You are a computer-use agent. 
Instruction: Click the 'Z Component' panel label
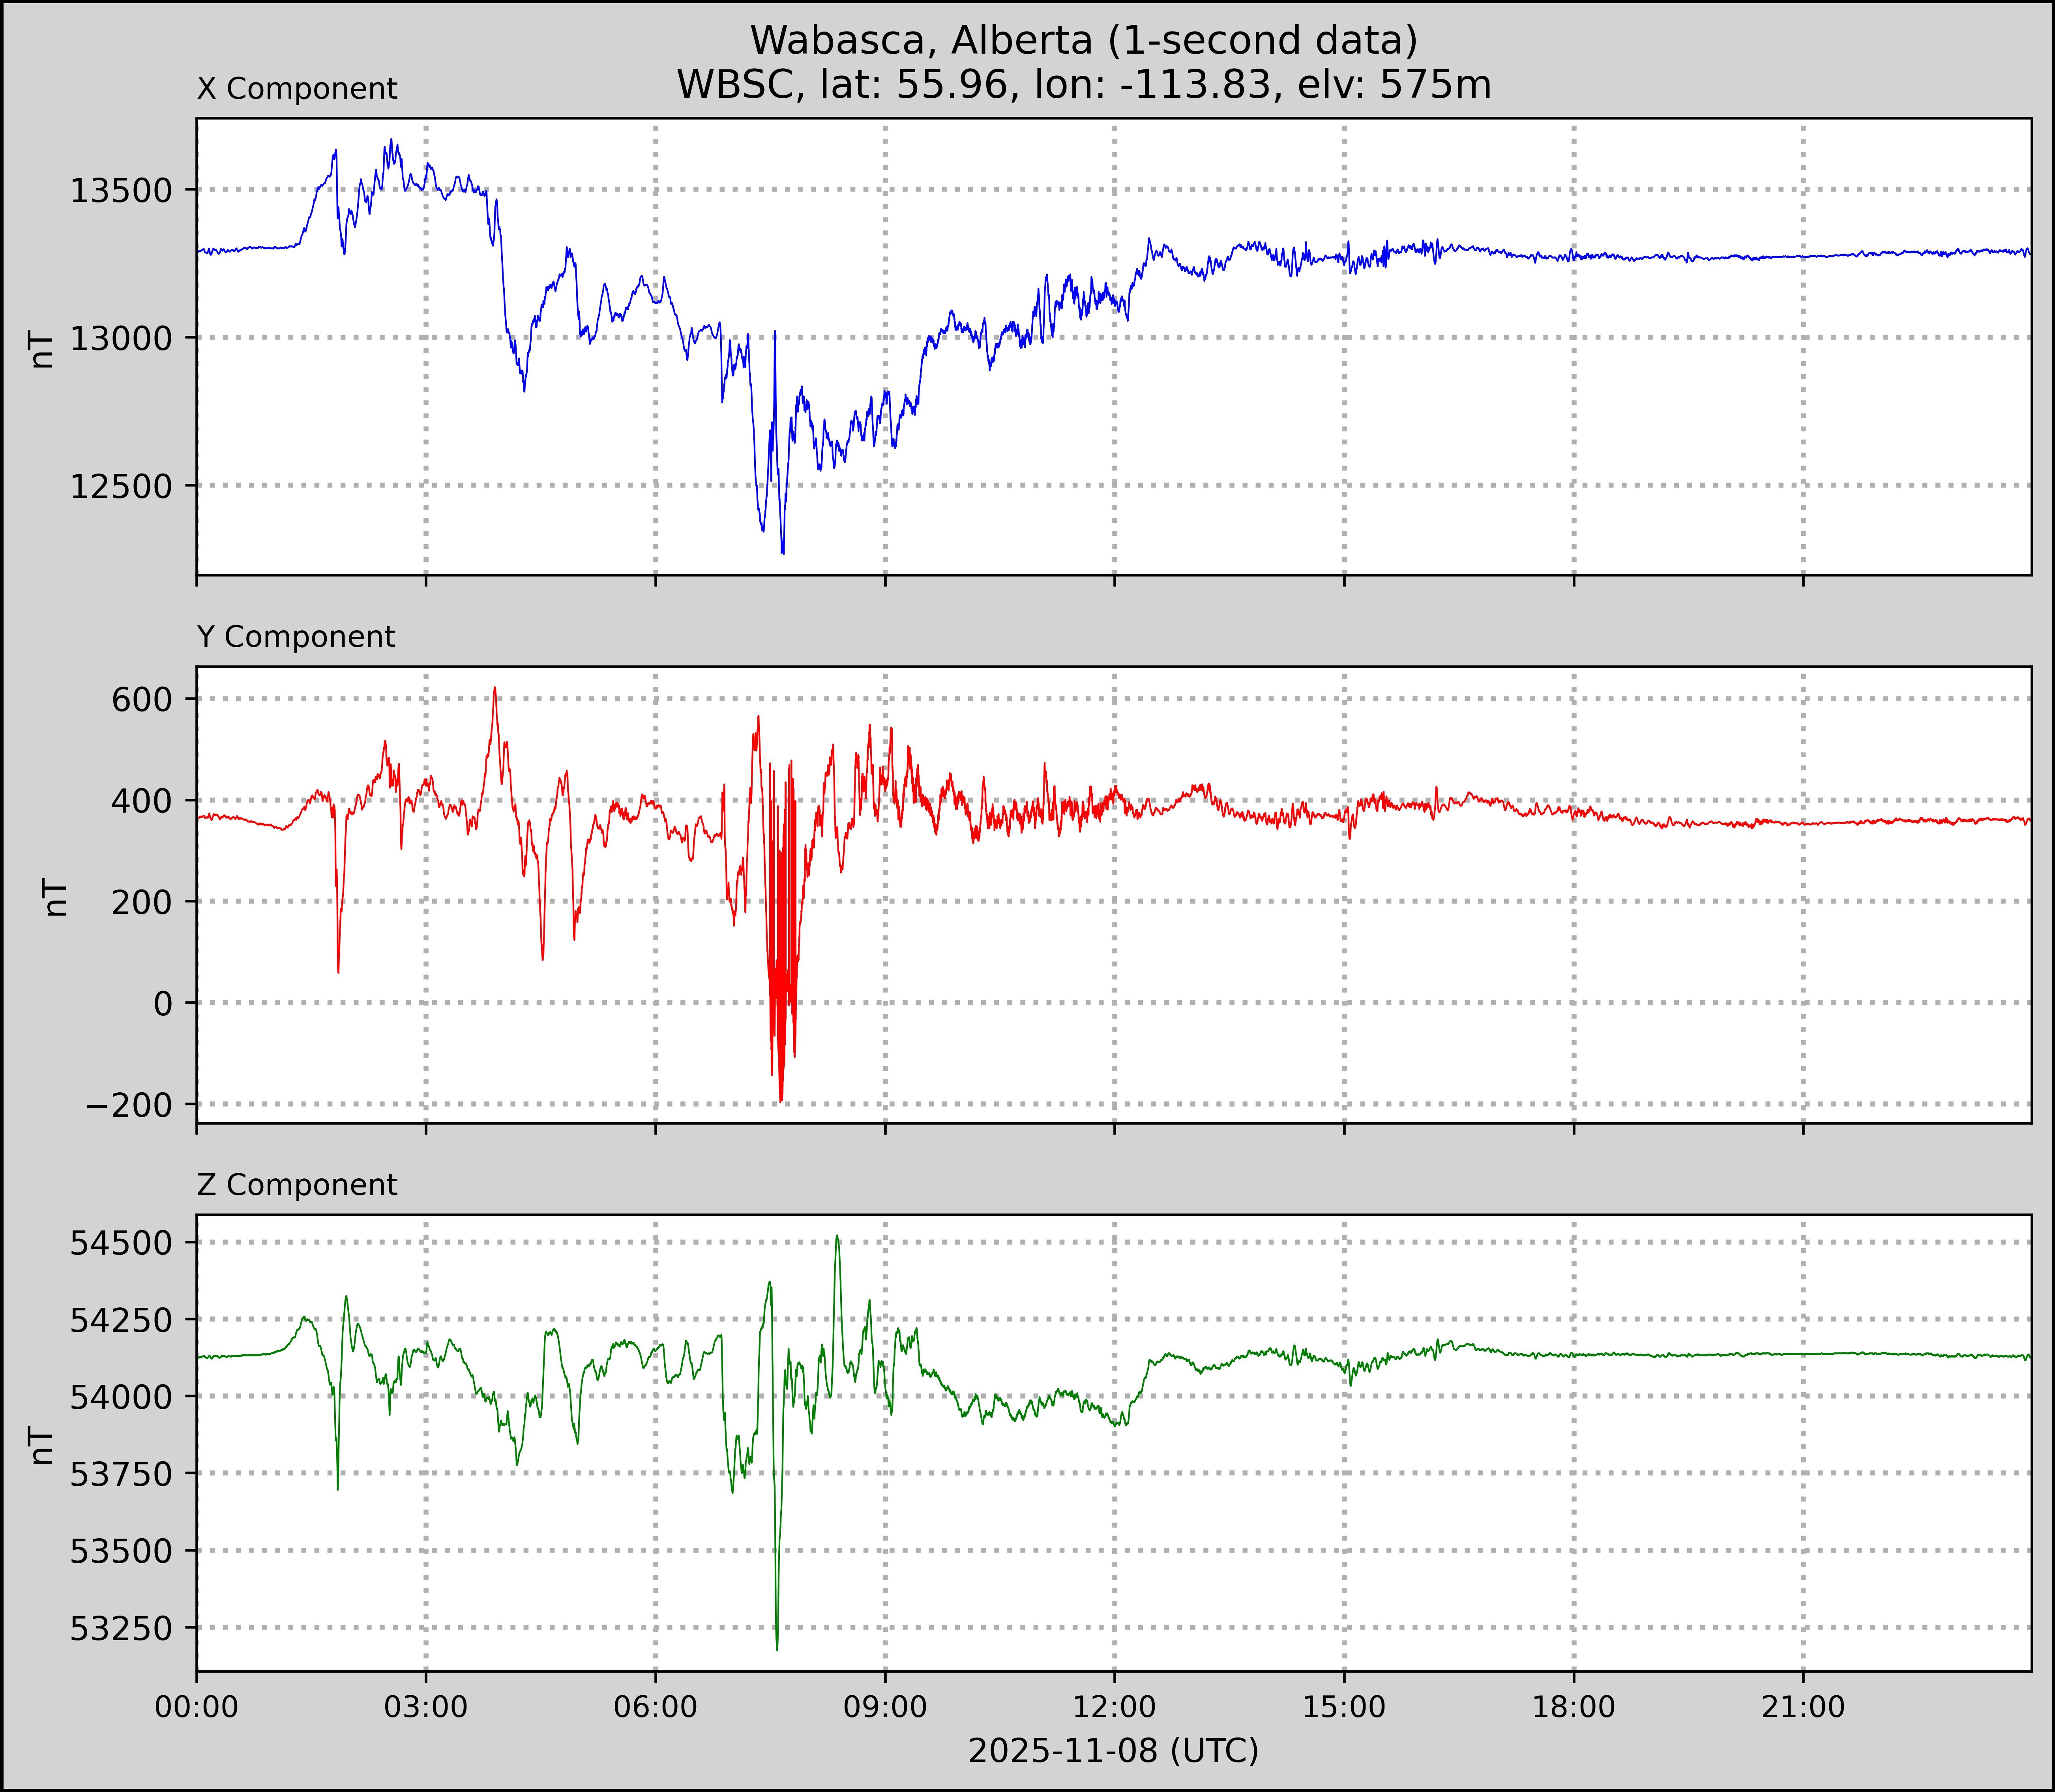[x=297, y=1185]
